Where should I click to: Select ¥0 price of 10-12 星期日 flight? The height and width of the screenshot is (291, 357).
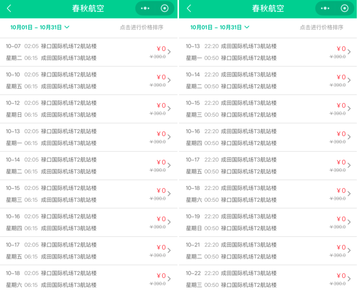click(161, 105)
